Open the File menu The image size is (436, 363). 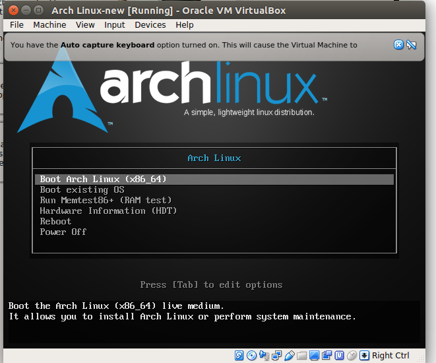coord(16,25)
